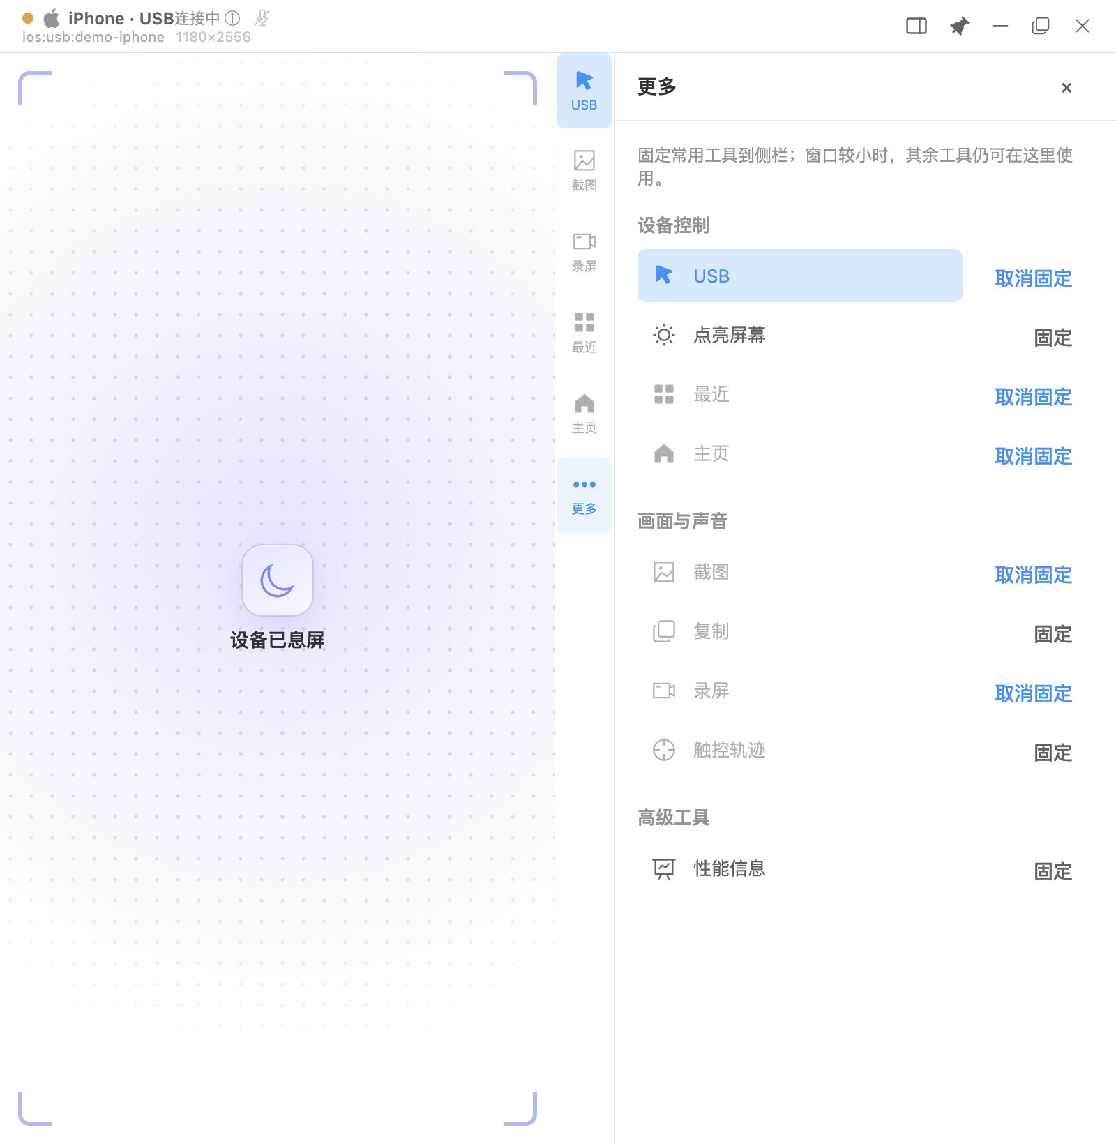Viewport: 1116px width, 1144px height.
Task: Start 录屏 recording from the sidebar
Action: (x=585, y=252)
